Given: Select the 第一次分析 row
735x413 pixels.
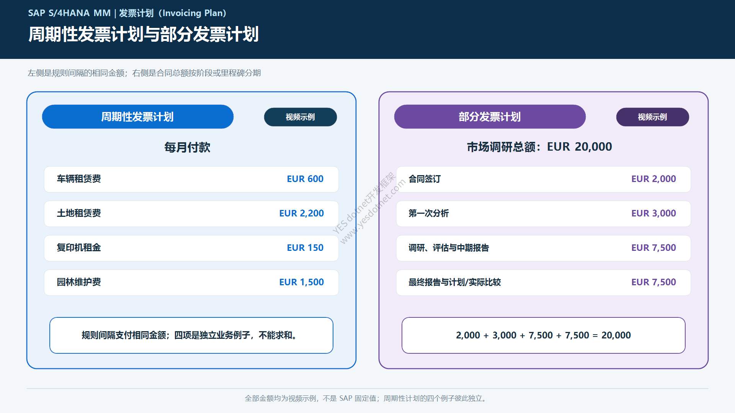Looking at the screenshot, I should 544,213.
